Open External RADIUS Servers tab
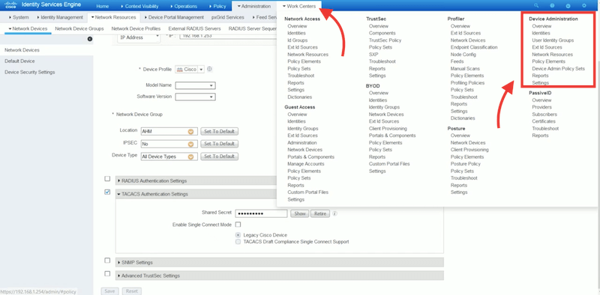Image resolution: width=600 pixels, height=295 pixels. [x=194, y=28]
